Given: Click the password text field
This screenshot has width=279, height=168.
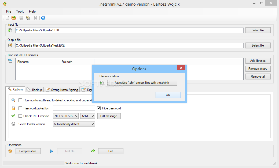Looking at the screenshot, I should tap(74, 108).
